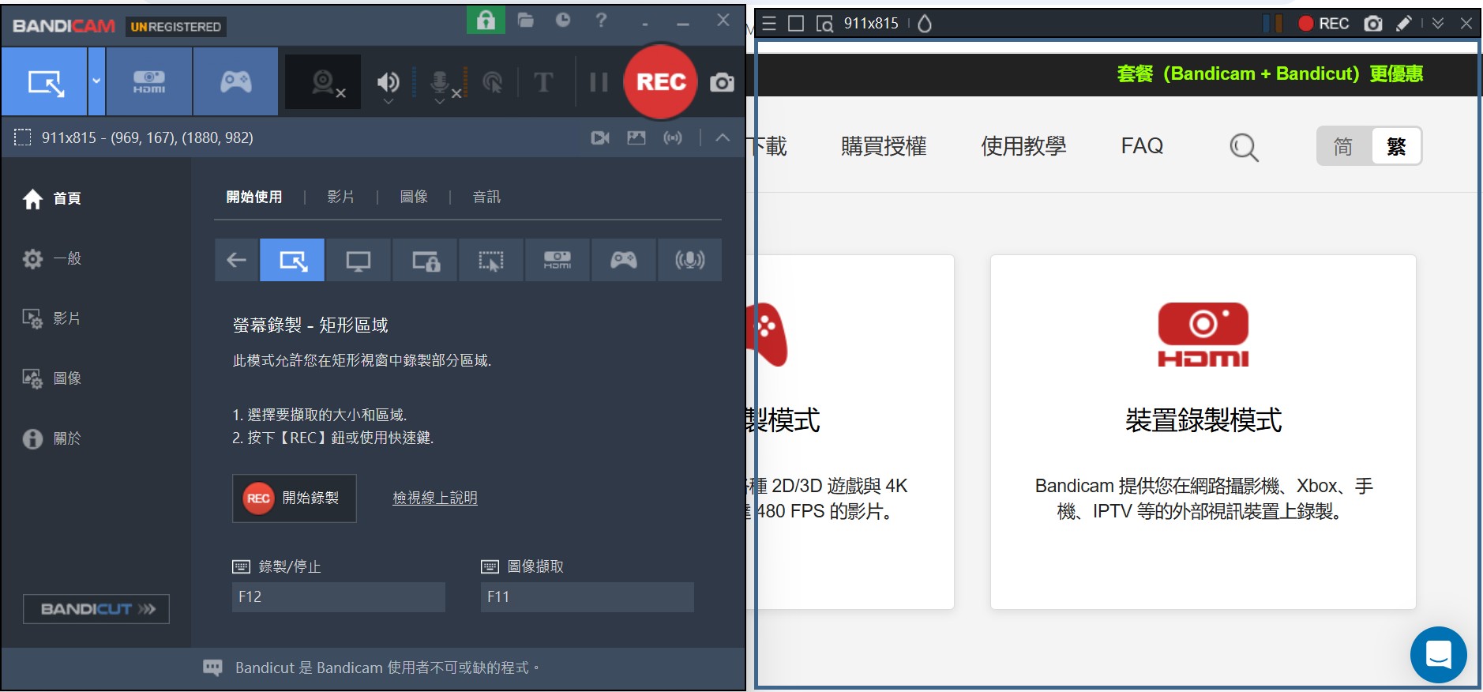
Task: Select rectangle screen recording mode in top toolbar
Action: pyautogui.click(x=45, y=81)
